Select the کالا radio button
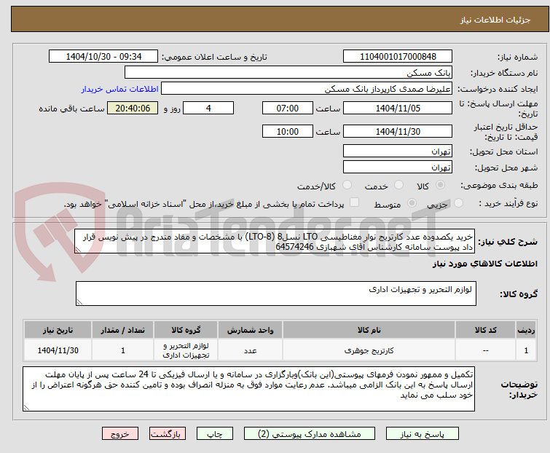The height and width of the screenshot is (453, 550). point(440,185)
